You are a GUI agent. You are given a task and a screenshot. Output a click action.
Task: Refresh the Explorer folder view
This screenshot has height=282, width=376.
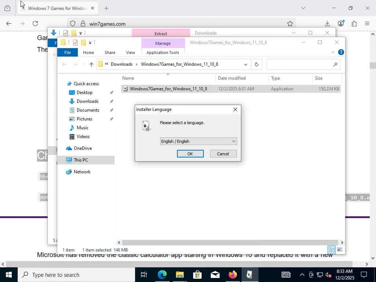click(x=257, y=64)
